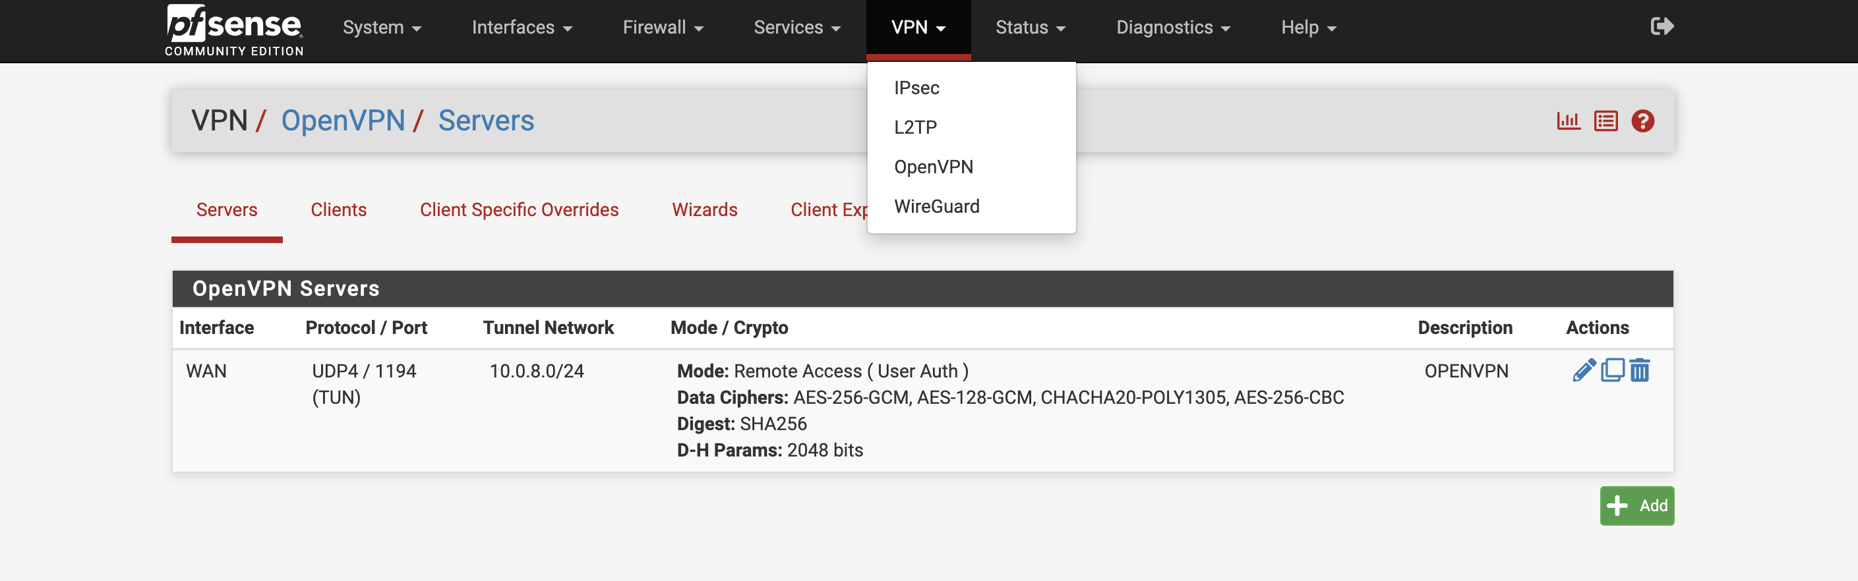Edit the OPENVPN server with pencil icon
1858x581 pixels.
point(1583,370)
